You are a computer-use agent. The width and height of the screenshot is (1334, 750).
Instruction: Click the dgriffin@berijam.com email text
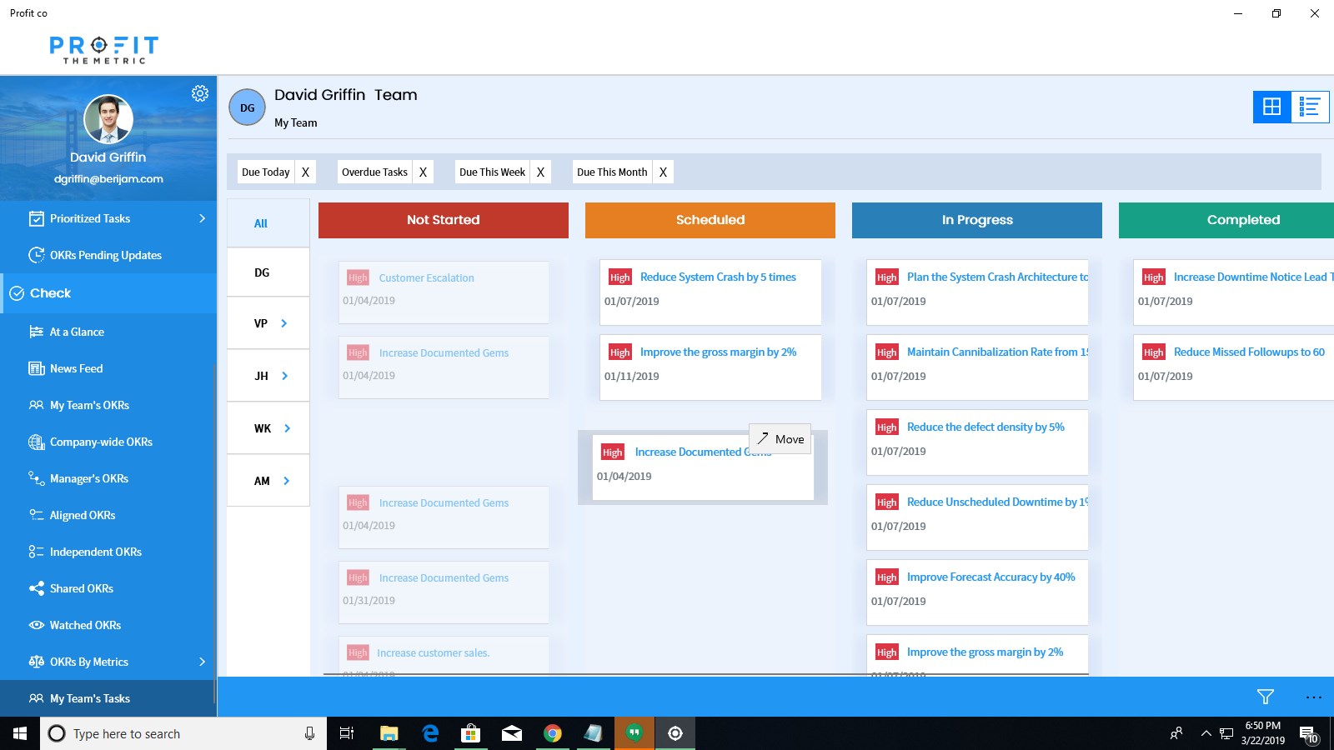[108, 179]
